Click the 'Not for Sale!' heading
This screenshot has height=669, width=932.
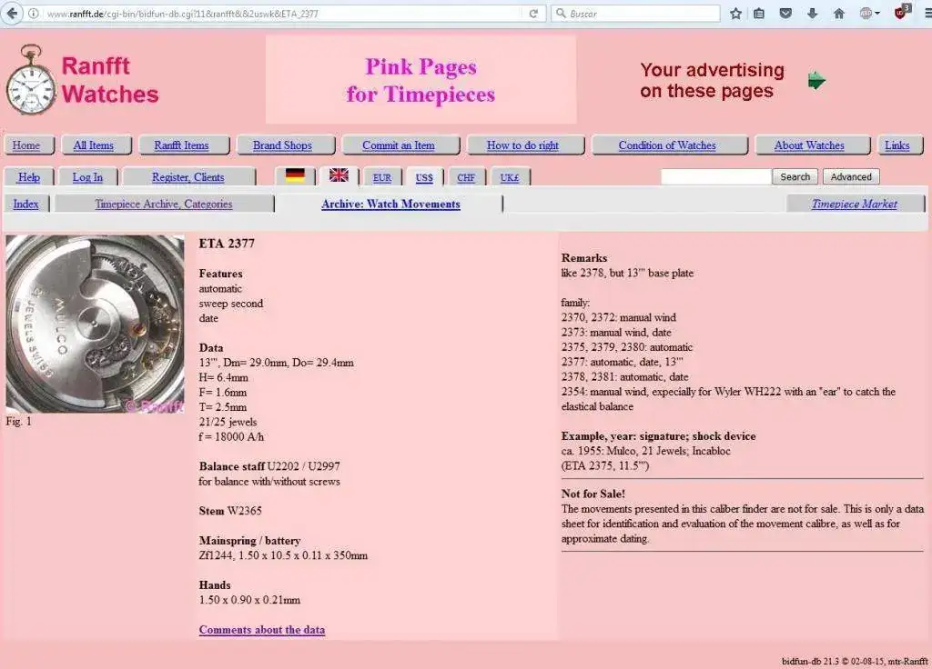point(593,494)
